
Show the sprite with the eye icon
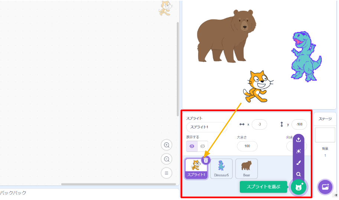coord(192,146)
